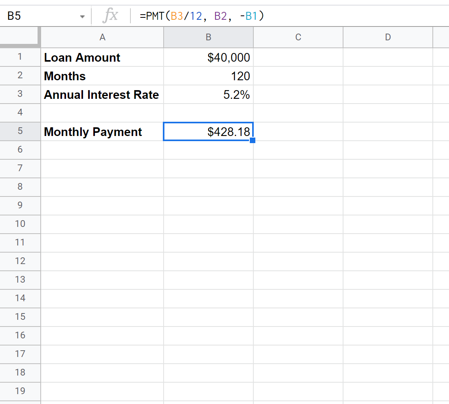Select the Monthly Payment label cell
449x404 pixels.
102,132
